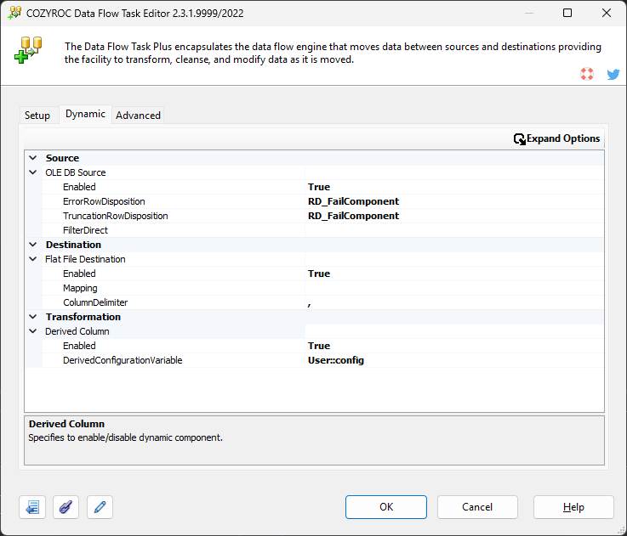Screen dimensions: 627x536
Task: Click the Derived Column description heading
Action: click(66, 424)
